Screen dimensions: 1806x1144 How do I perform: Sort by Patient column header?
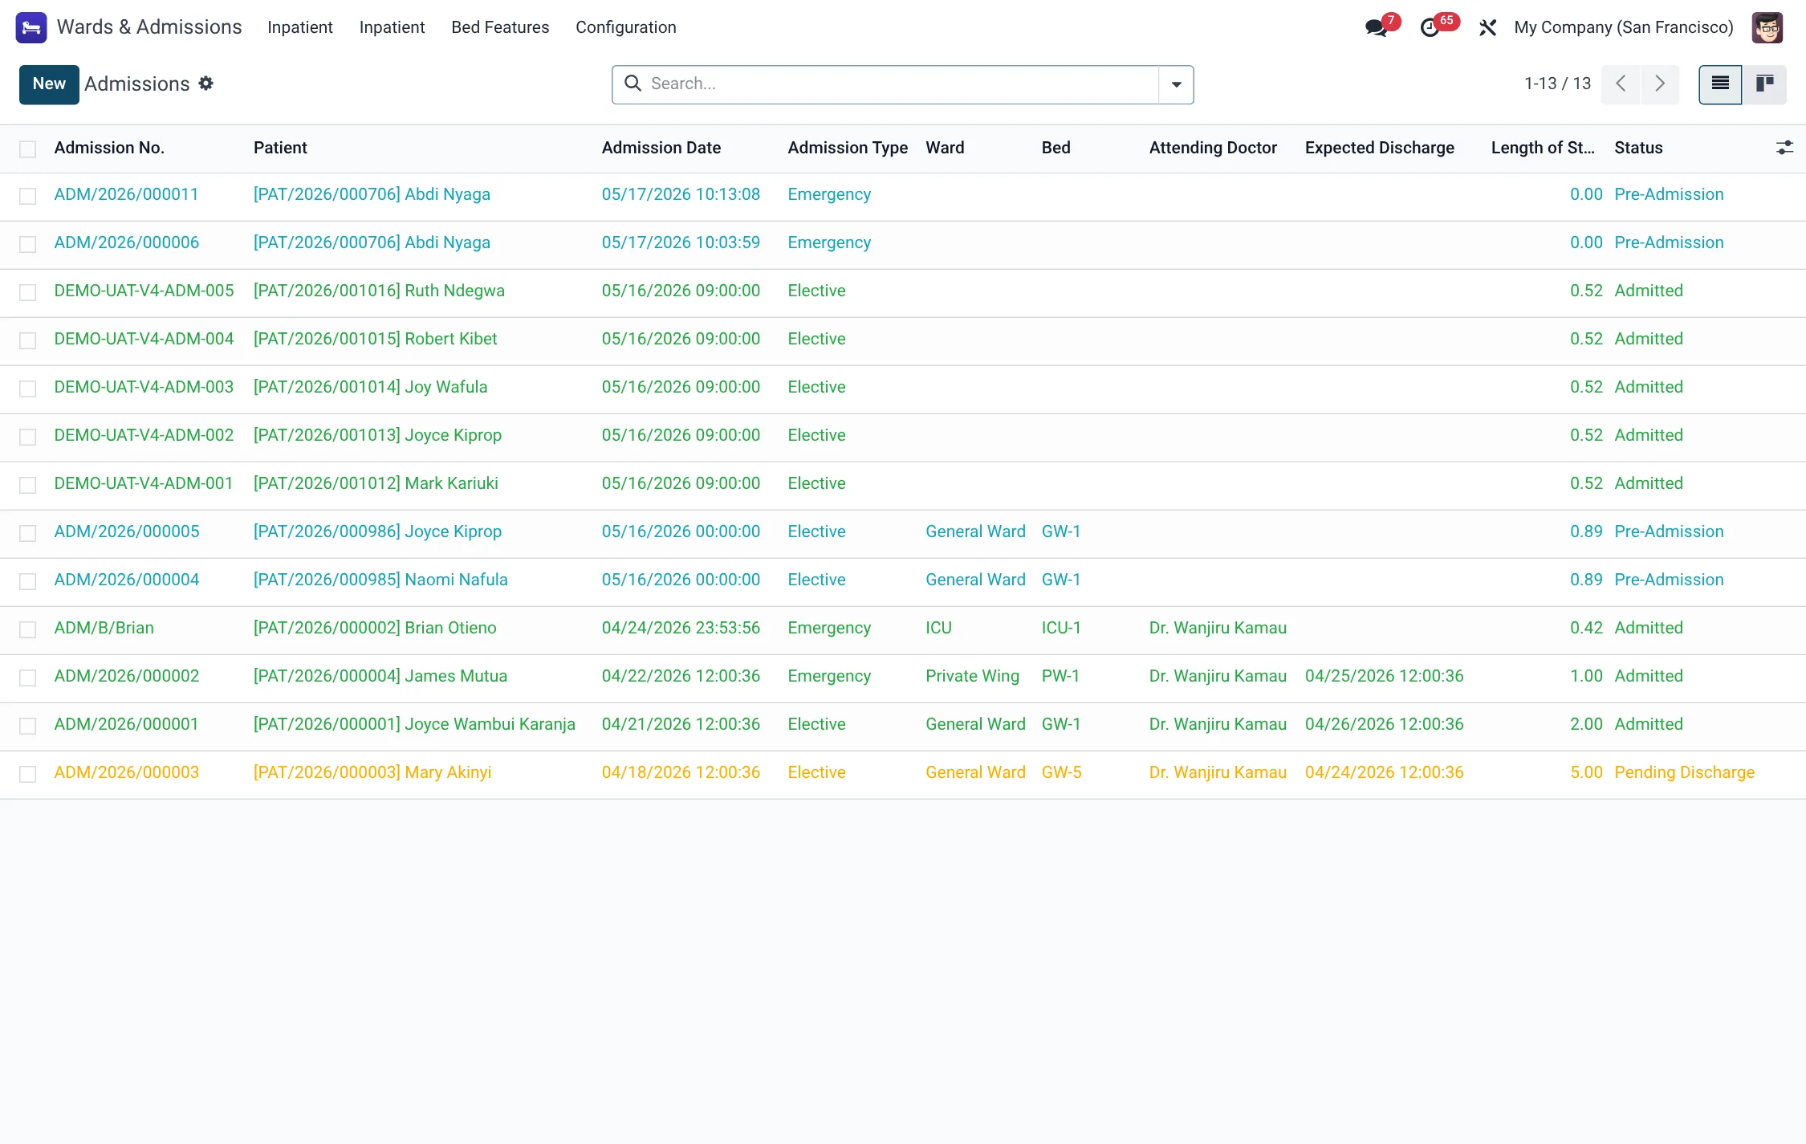pyautogui.click(x=280, y=148)
